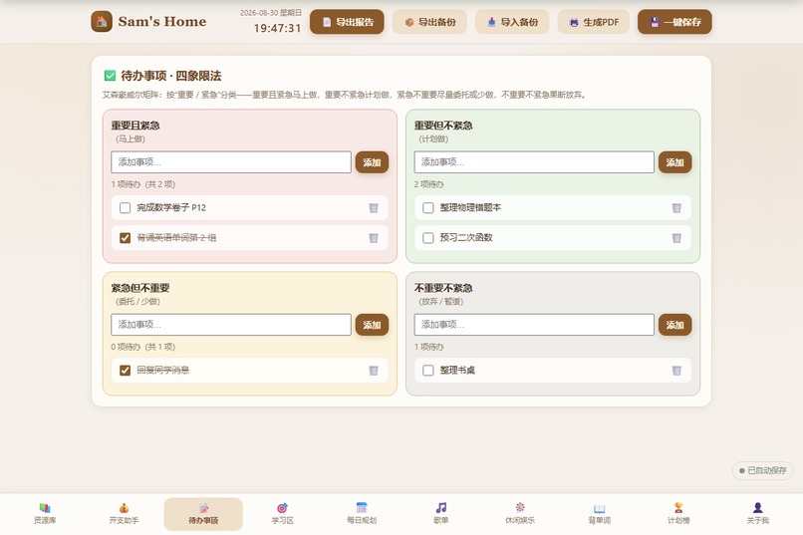Viewport: 803px width, 535px height.
Task: Click the 1 项待办 (共 2 项) counter
Action: click(x=142, y=184)
